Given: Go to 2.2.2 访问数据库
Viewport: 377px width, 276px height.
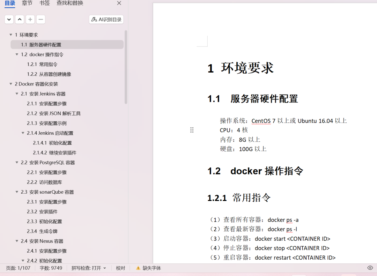Looking at the screenshot, I should pyautogui.click(x=44, y=182).
